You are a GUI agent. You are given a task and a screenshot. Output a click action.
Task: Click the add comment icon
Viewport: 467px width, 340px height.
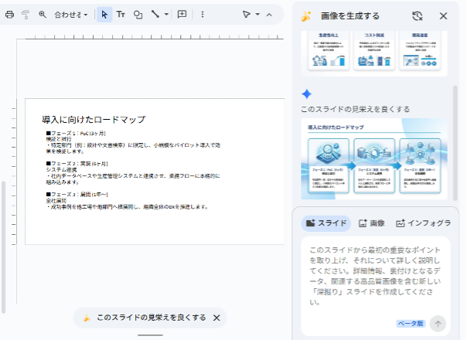182,14
